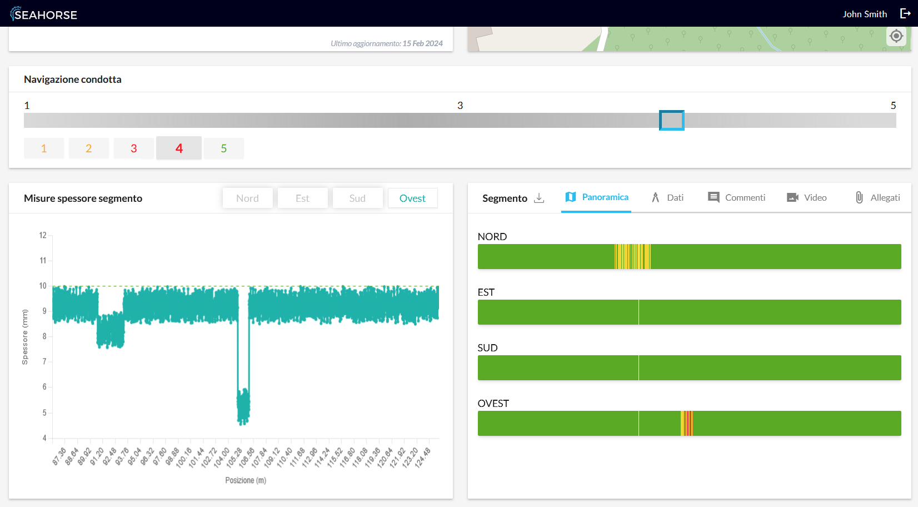Toggle the Est thickness series
This screenshot has width=918, height=507.
(302, 198)
